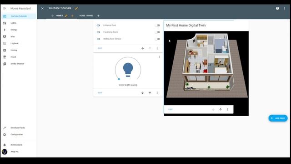Screen dimensions: 291x164
Task: Open the History chart icon in sidebar
Action: [x=5, y=50]
